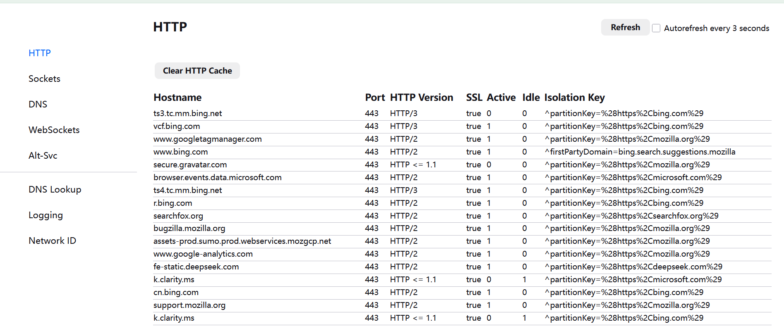
Task: Click HTTP/2 in the www.googletagmanager.com row
Action: (x=403, y=139)
